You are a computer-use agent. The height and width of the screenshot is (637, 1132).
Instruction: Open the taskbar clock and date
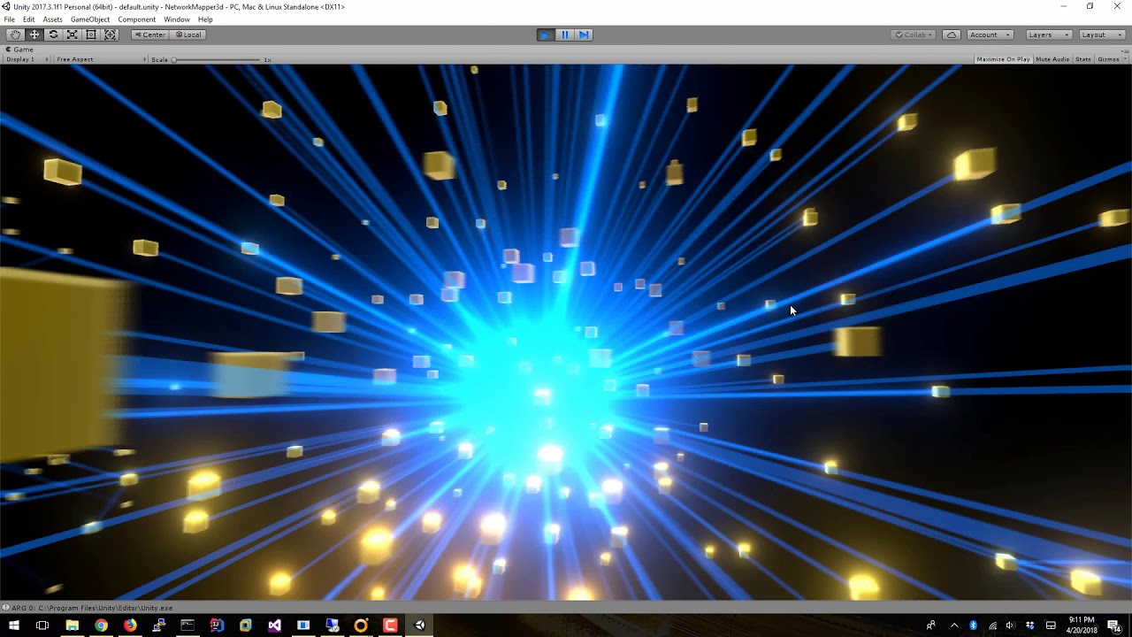click(1081, 625)
